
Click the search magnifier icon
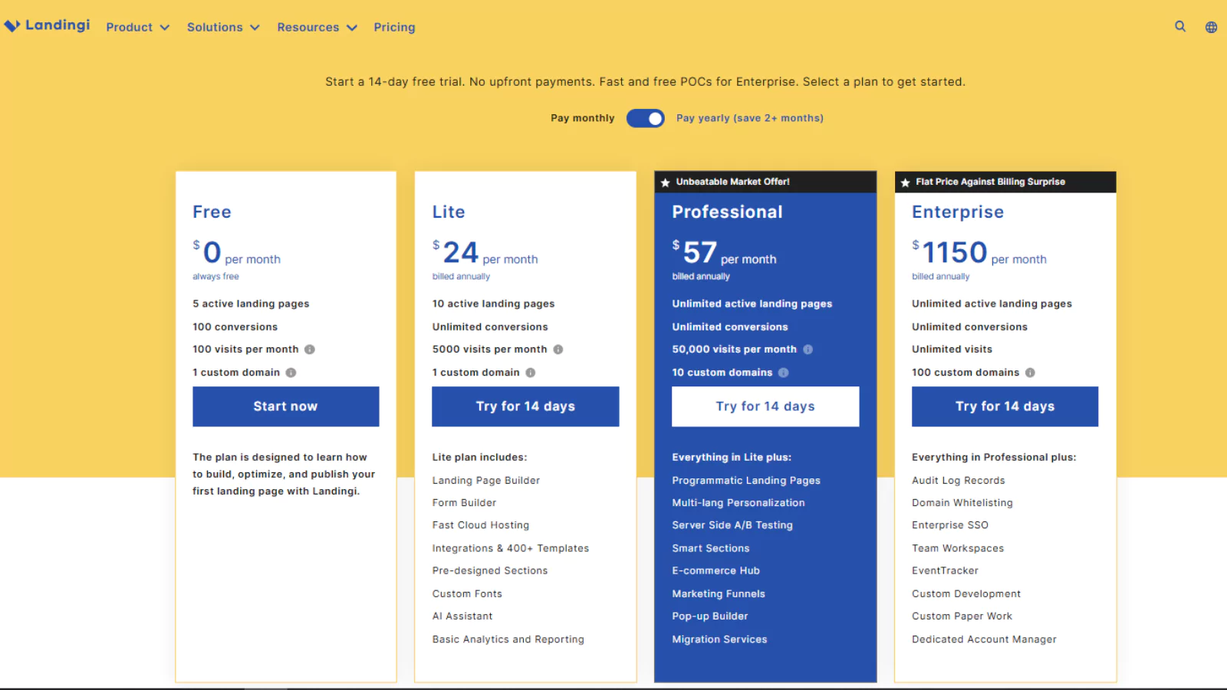pyautogui.click(x=1180, y=26)
